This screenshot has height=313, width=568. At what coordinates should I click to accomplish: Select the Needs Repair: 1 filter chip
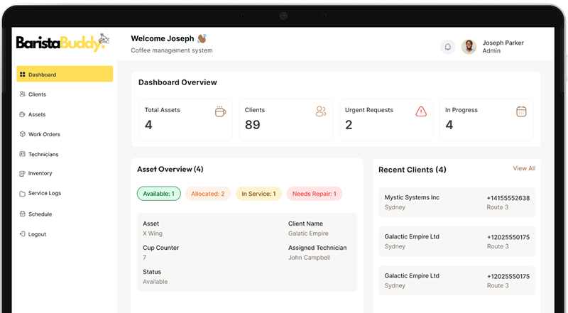pyautogui.click(x=315, y=194)
